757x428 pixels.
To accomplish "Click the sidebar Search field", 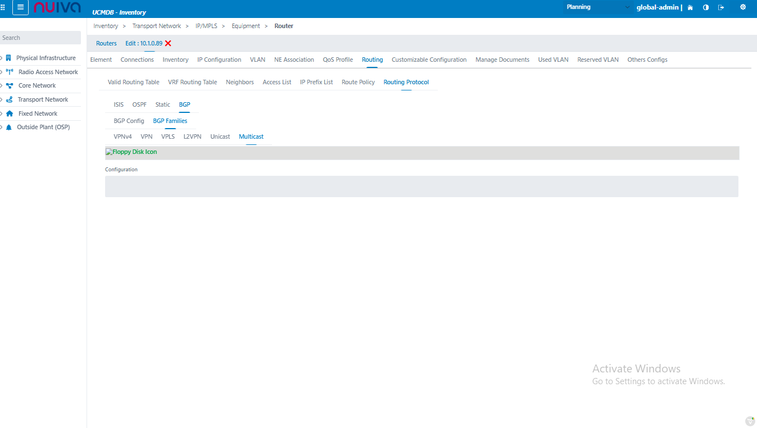I will (40, 38).
